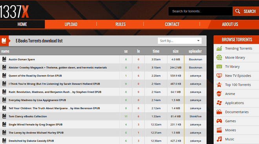The height and width of the screenshot is (144, 259).
Task: Open the Austin Osman Spare torrent
Action: [22, 59]
